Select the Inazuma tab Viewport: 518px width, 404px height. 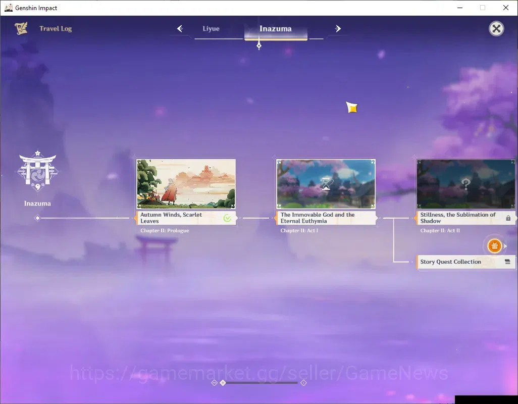(x=276, y=29)
